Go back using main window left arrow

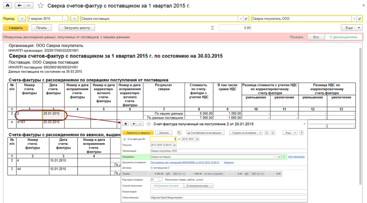click(20, 6)
